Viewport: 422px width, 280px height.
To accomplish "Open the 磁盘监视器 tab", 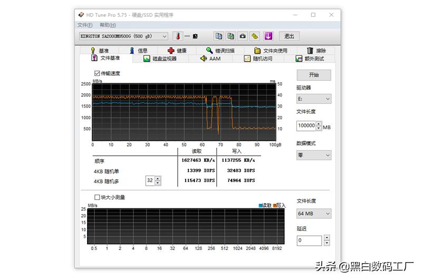I will pos(160,59).
